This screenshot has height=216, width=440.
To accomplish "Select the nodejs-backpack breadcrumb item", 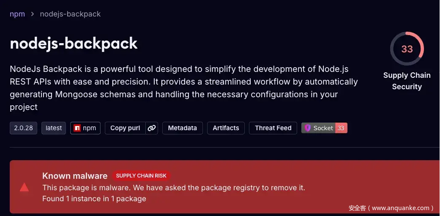I will pos(70,14).
